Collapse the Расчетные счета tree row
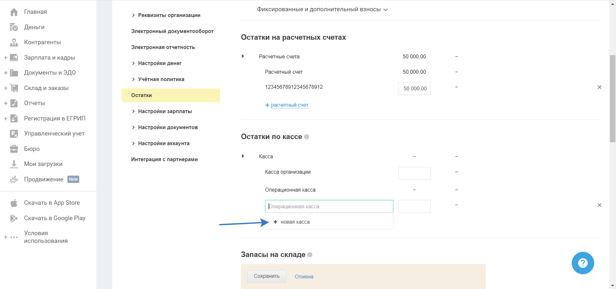This screenshot has width=616, height=289. tap(243, 56)
